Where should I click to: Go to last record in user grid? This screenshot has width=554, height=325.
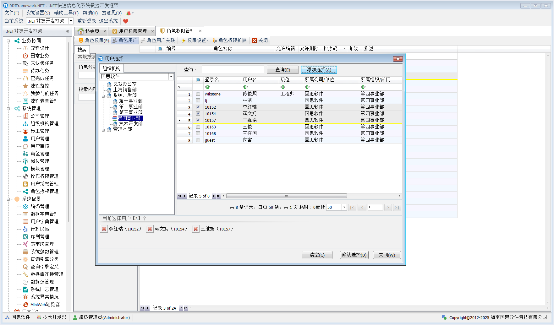(x=219, y=196)
